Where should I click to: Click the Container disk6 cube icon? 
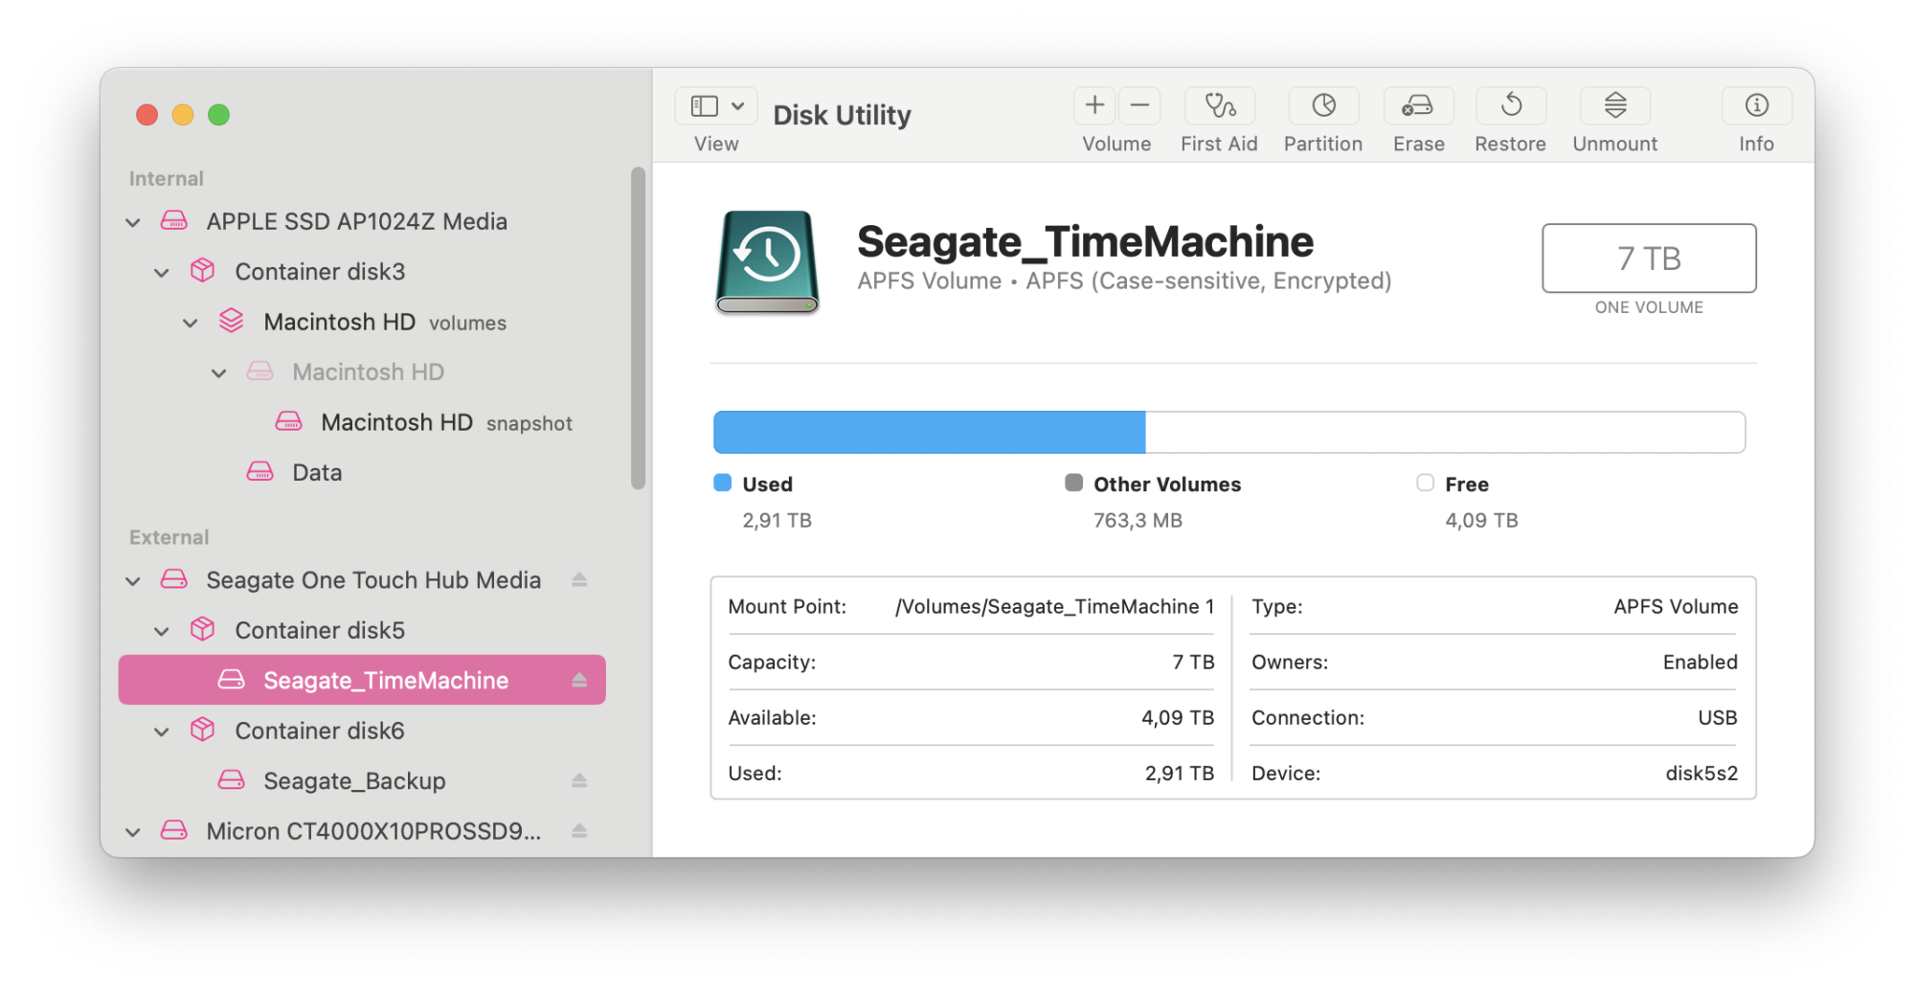pos(202,731)
